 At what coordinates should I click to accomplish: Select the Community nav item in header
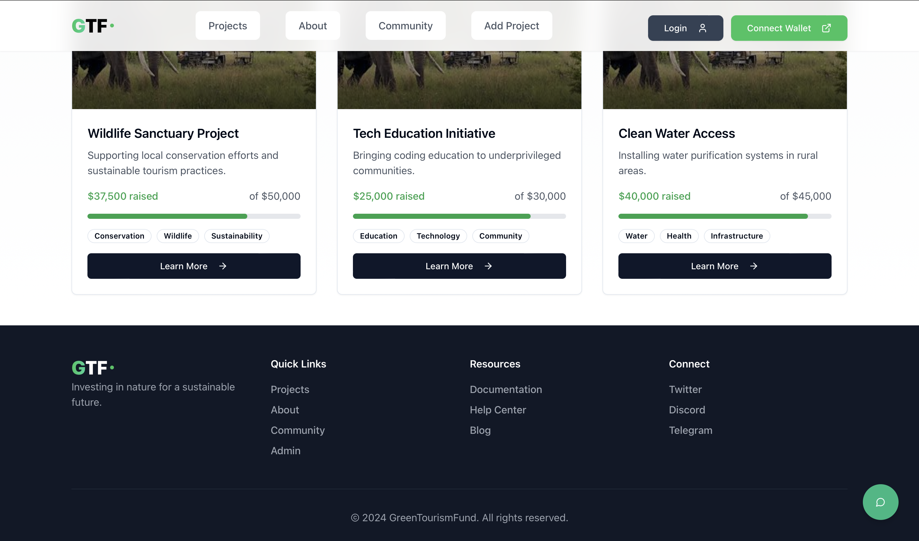405,26
